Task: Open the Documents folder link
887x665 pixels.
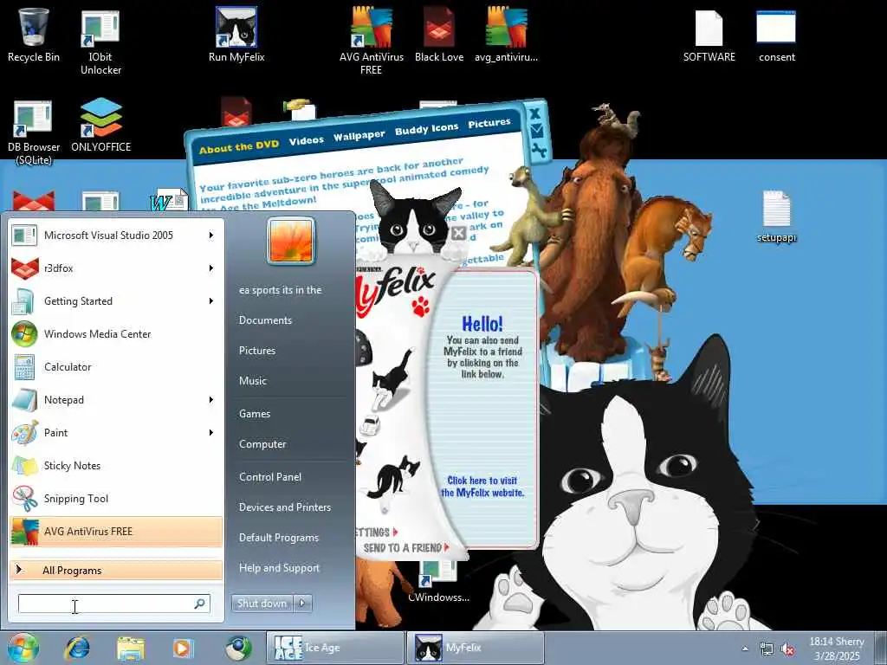Action: click(265, 320)
